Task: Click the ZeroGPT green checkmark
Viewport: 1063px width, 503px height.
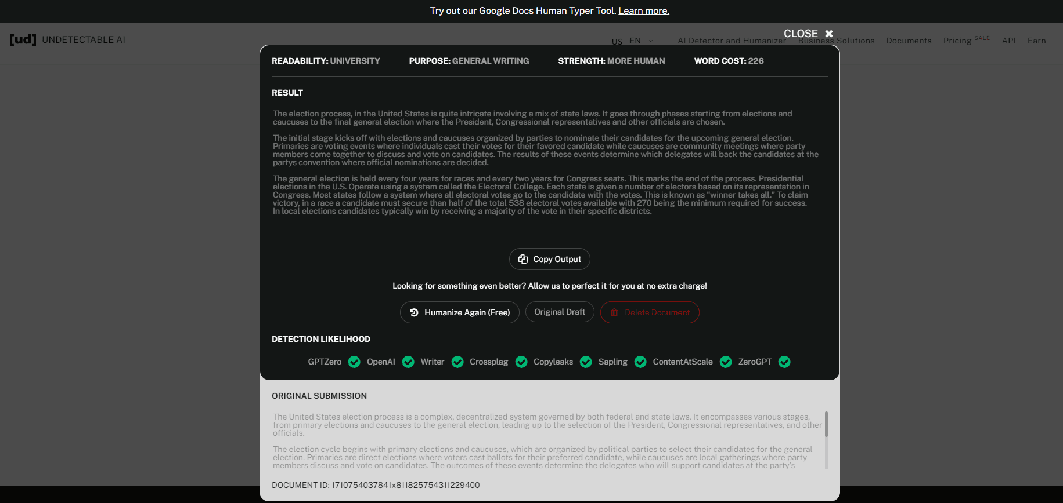Action: coord(784,362)
